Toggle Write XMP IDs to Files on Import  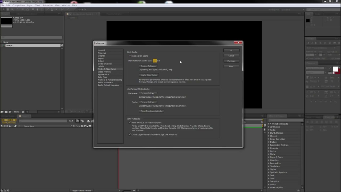[130, 122]
